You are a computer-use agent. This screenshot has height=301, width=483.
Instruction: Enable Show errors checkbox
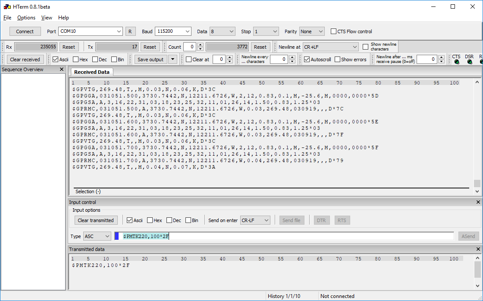point(337,60)
